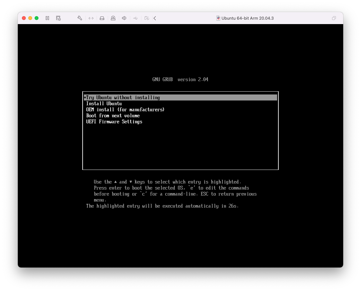
Task: Choose OEM install (for manufacturers)
Action: click(125, 110)
